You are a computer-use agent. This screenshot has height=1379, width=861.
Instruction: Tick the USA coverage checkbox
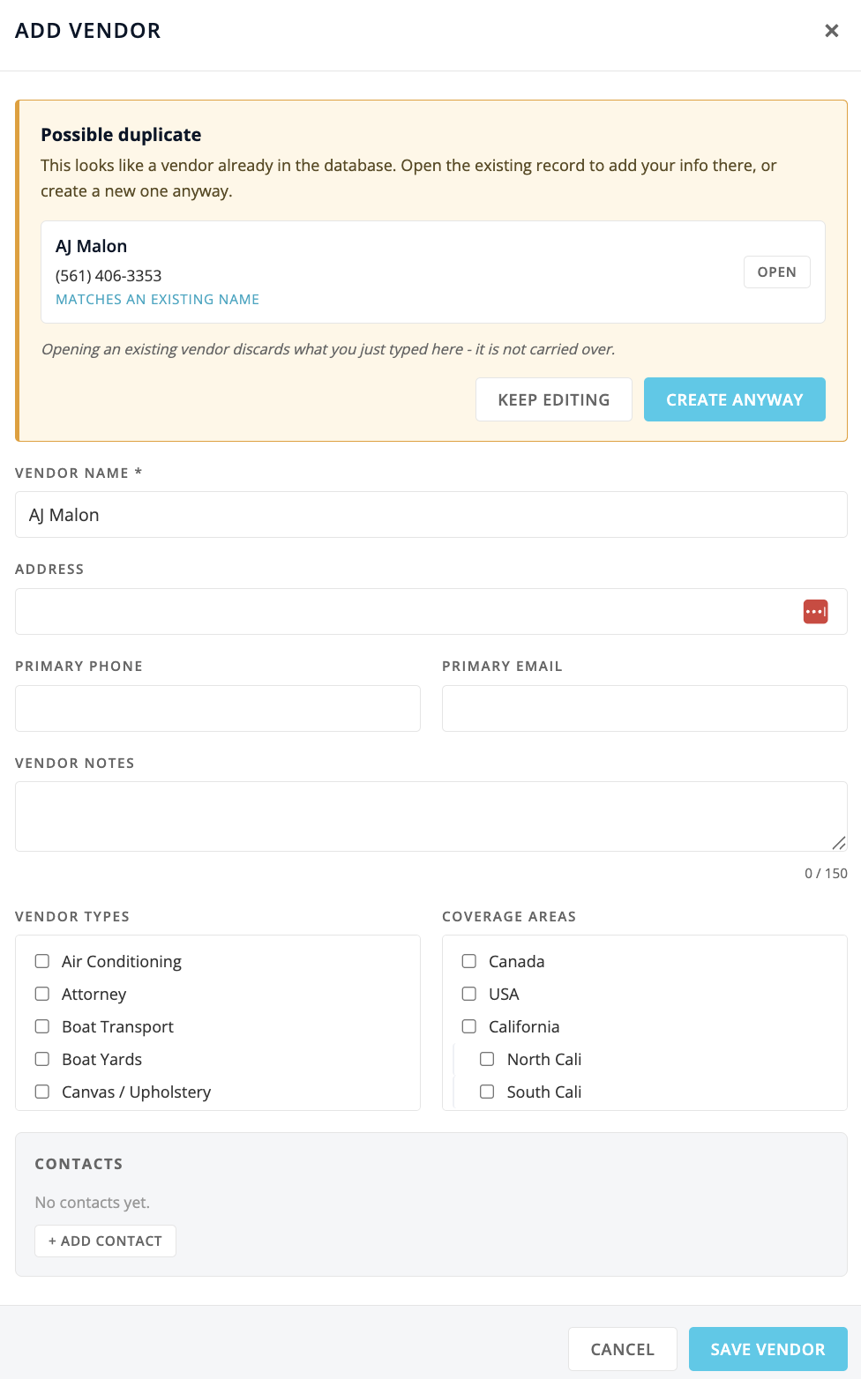tap(469, 994)
